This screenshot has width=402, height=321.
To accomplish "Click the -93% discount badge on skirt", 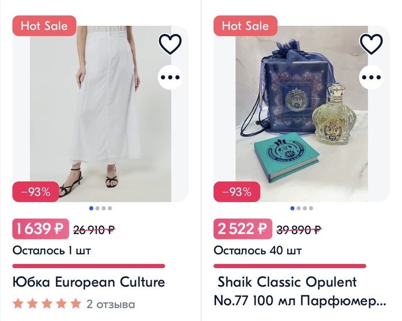I will point(36,192).
